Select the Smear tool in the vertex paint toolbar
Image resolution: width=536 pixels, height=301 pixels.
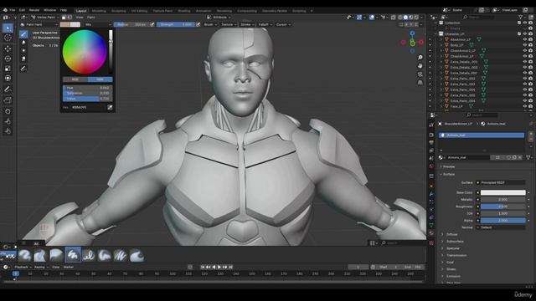pos(23,59)
